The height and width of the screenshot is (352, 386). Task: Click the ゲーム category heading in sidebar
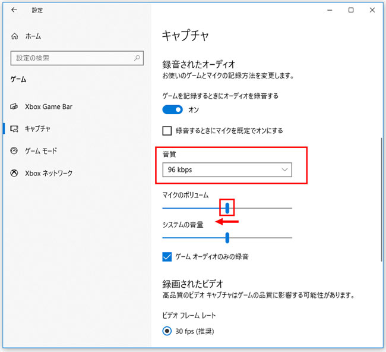click(x=18, y=79)
